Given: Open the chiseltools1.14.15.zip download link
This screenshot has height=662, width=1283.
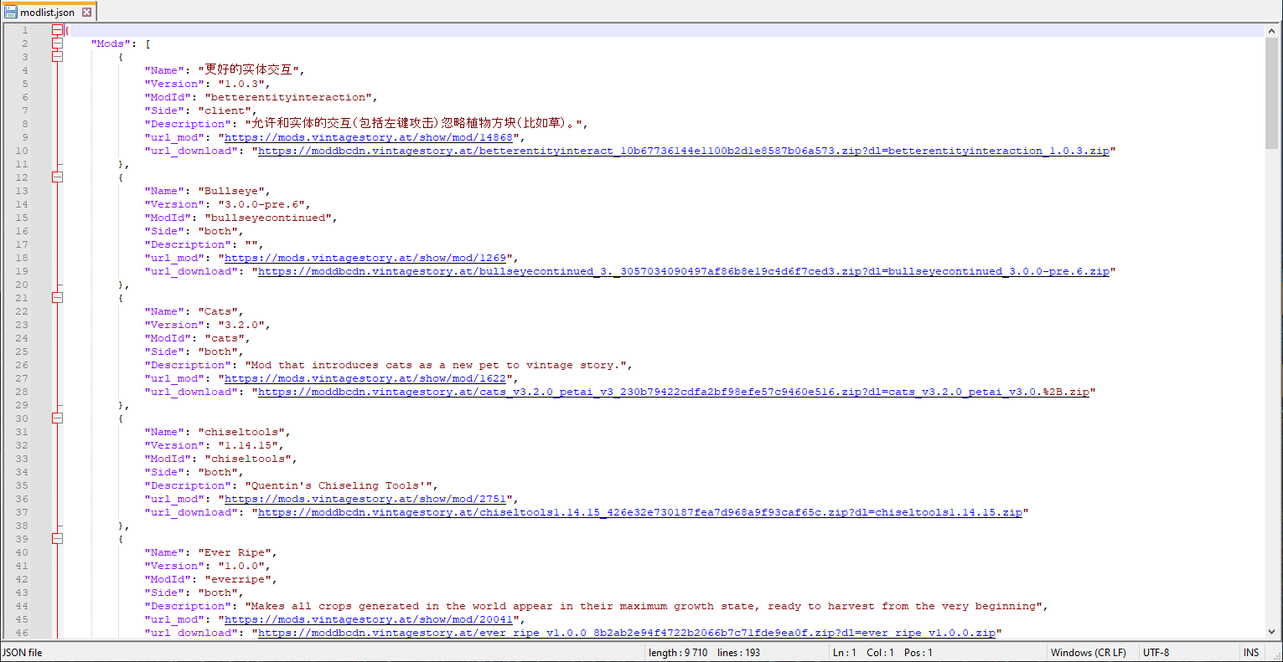Looking at the screenshot, I should click(640, 512).
